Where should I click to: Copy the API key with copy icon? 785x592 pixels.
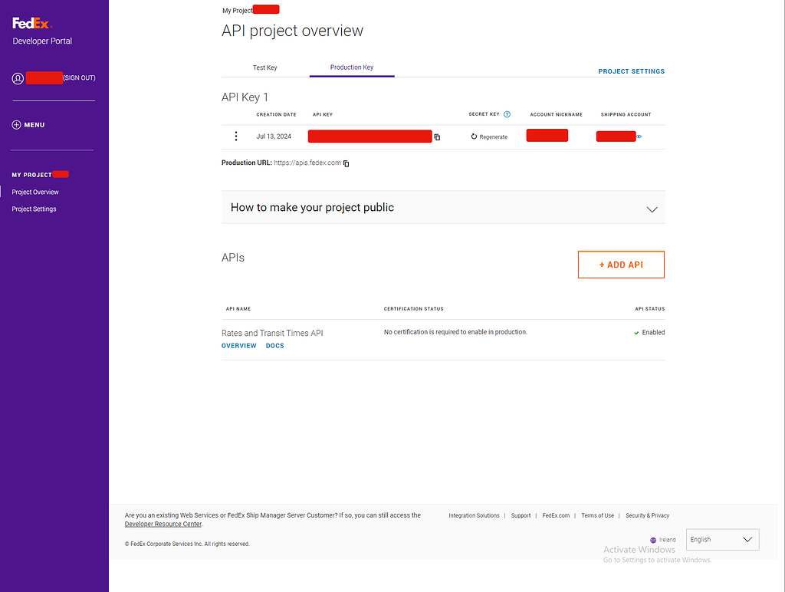438,137
